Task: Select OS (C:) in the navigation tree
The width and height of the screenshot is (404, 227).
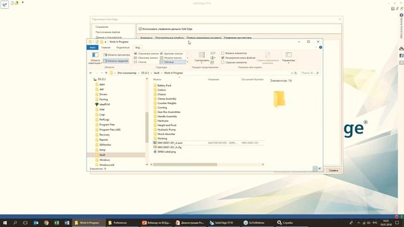Action: point(102,79)
